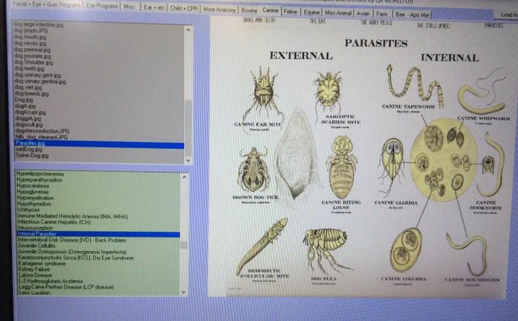Choose Kidney Failure from the disease list
The width and height of the screenshot is (518, 321).
(x=33, y=269)
